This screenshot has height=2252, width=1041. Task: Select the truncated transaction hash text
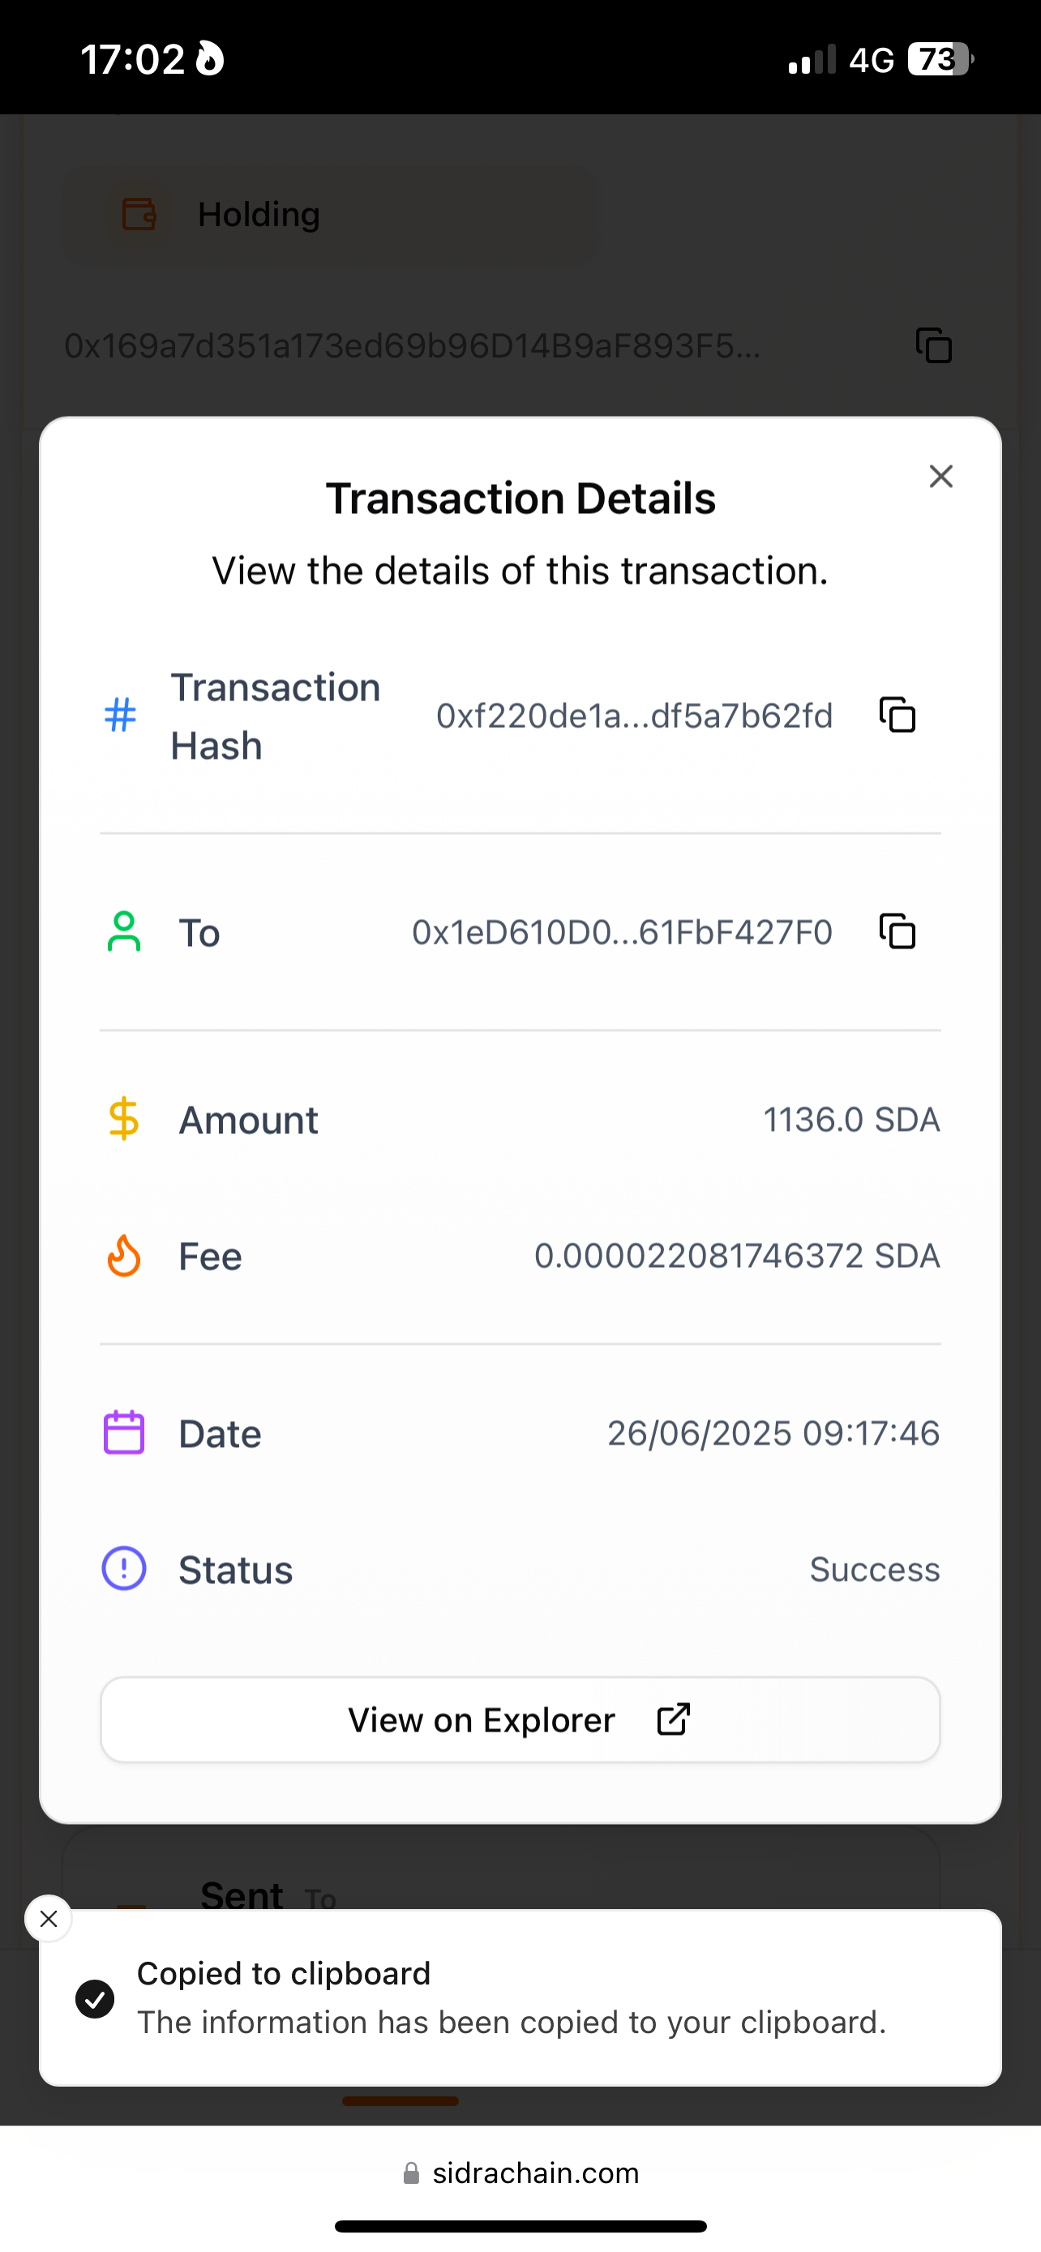pos(635,716)
